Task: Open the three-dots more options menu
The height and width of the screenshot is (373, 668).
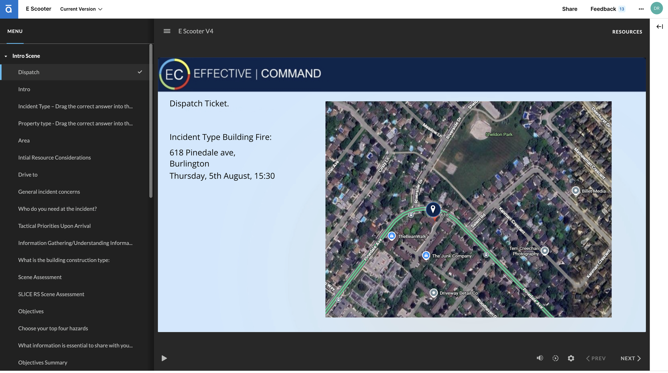Action: click(x=641, y=9)
